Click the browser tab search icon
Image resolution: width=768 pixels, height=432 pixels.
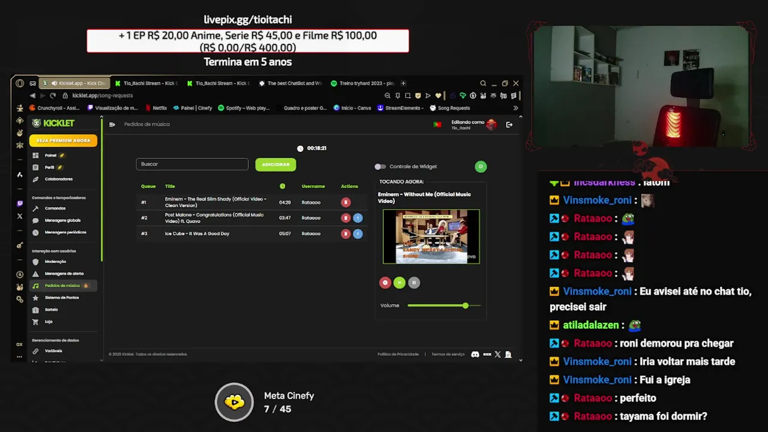point(483,83)
